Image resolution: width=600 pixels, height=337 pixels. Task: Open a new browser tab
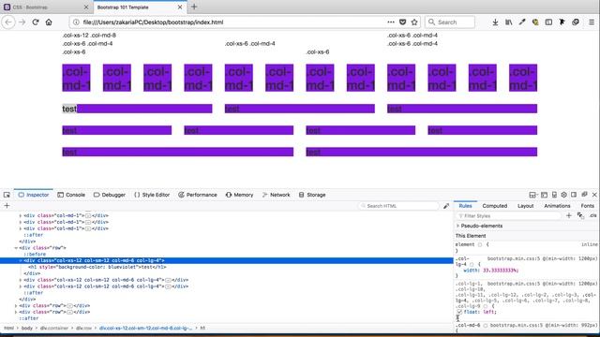pyautogui.click(x=194, y=7)
